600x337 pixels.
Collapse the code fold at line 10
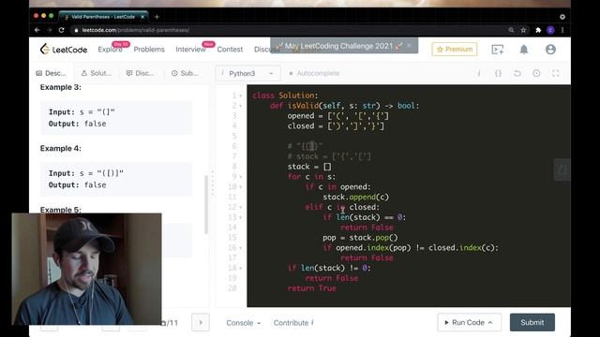click(241, 187)
